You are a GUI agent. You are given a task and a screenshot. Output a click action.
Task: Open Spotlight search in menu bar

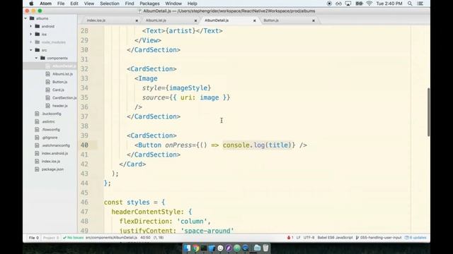tap(410, 4)
